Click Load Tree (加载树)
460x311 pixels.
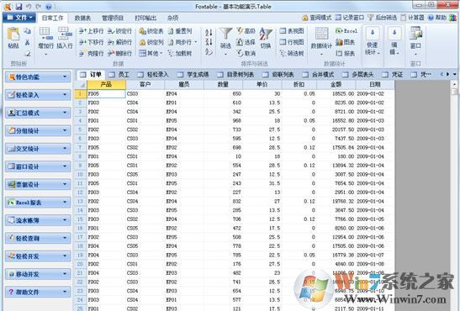coord(180,53)
